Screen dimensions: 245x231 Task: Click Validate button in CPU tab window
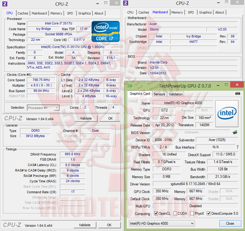(86, 118)
